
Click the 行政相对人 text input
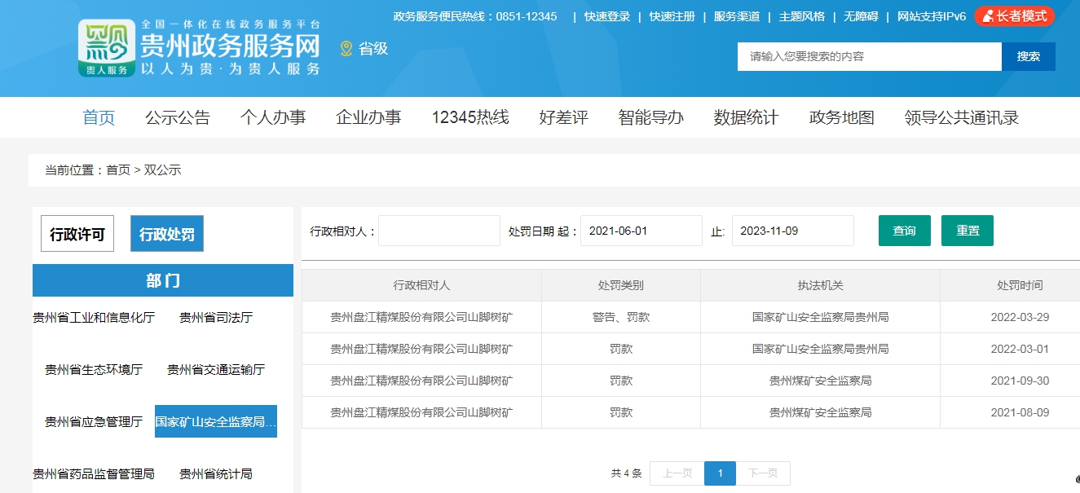pyautogui.click(x=439, y=231)
